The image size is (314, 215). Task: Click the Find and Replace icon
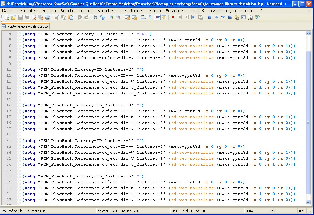[102, 17]
